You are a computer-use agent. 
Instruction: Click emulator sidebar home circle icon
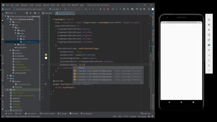[x=209, y=60]
